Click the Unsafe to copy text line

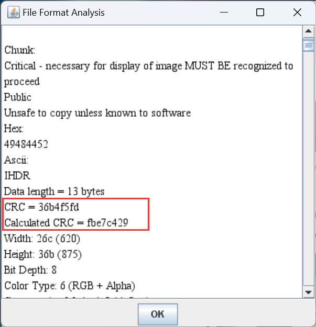(x=97, y=113)
